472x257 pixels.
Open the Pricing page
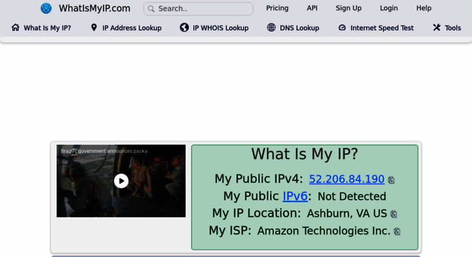pyautogui.click(x=277, y=8)
